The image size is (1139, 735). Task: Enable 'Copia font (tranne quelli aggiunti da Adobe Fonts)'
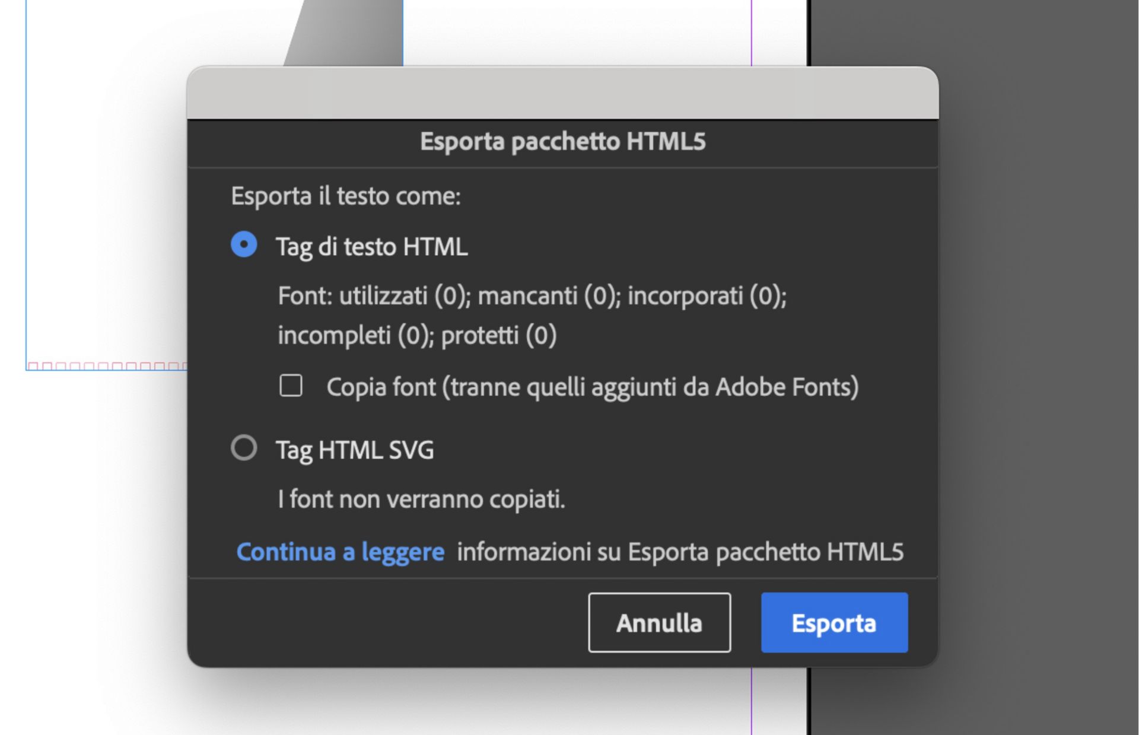point(290,386)
